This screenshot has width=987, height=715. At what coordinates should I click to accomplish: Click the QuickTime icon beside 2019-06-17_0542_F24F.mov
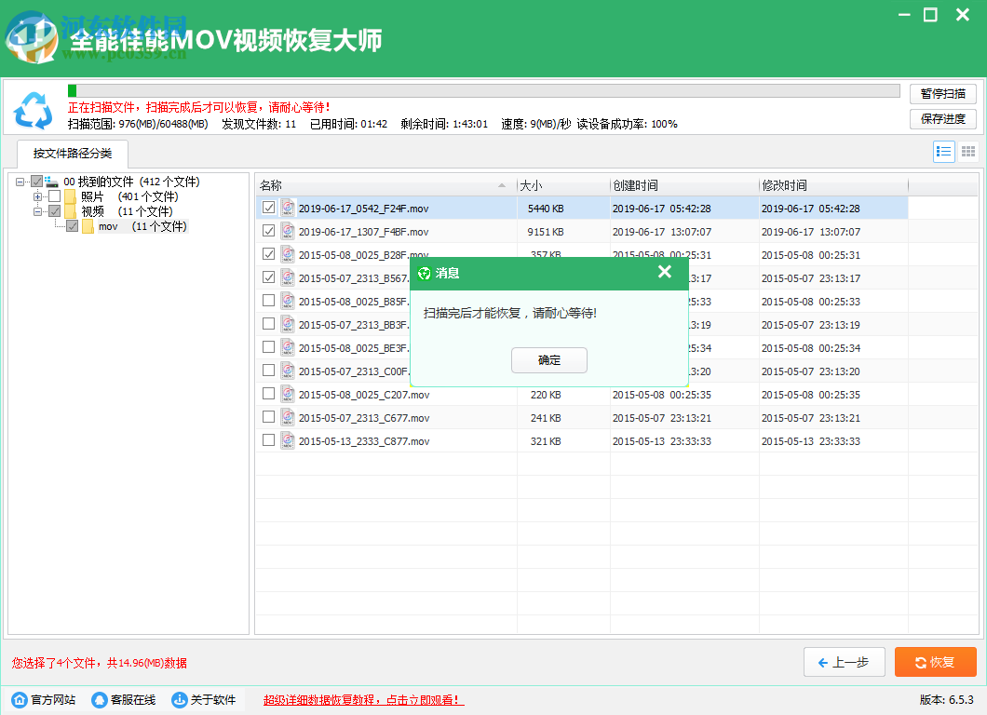[287, 208]
